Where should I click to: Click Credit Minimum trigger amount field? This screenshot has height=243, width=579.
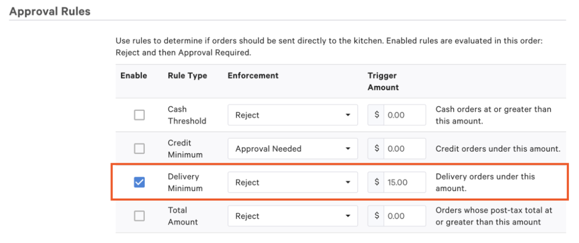pos(405,149)
